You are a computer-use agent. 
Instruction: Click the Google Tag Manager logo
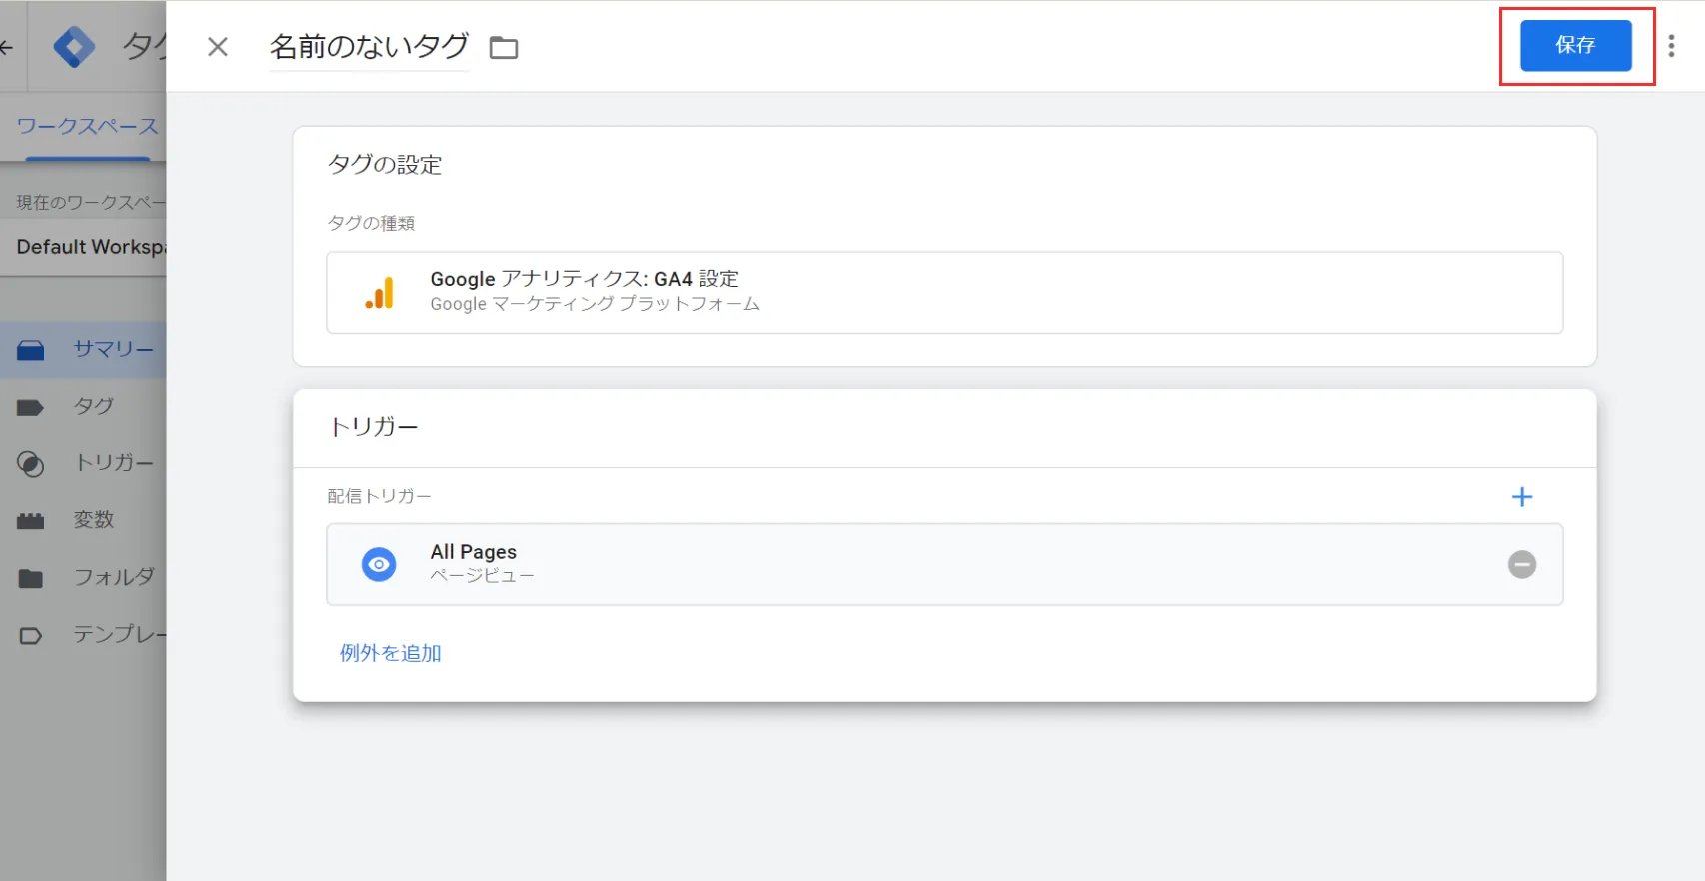tap(74, 47)
